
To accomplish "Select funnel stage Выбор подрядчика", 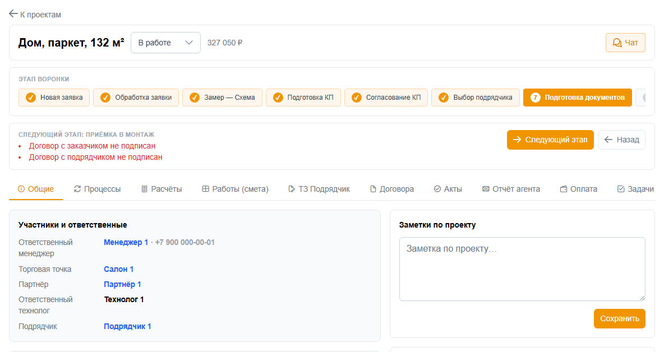I will (x=476, y=98).
